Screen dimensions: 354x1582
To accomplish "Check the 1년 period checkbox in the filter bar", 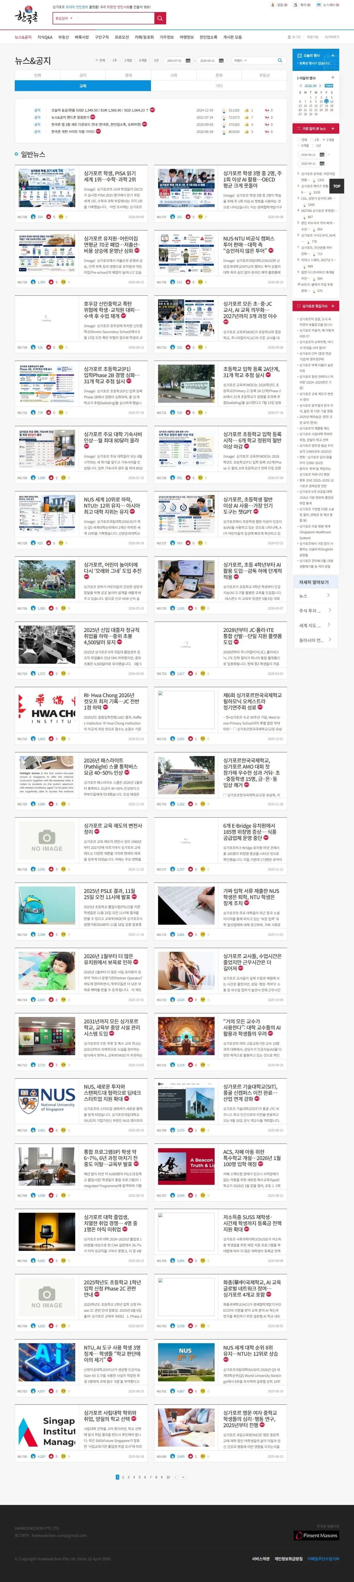I will pyautogui.click(x=151, y=61).
